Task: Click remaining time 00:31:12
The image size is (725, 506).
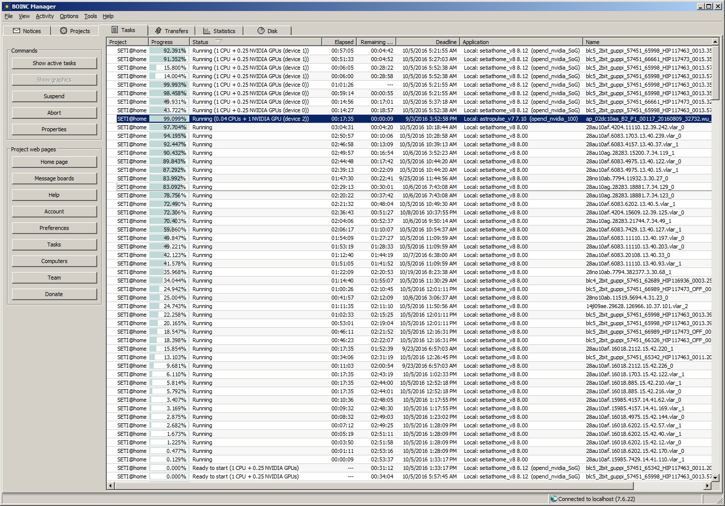Action: (x=382, y=468)
